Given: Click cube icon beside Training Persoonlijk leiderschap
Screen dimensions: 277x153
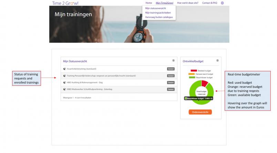Looking at the screenshot, I should pyautogui.click(x=64, y=76).
